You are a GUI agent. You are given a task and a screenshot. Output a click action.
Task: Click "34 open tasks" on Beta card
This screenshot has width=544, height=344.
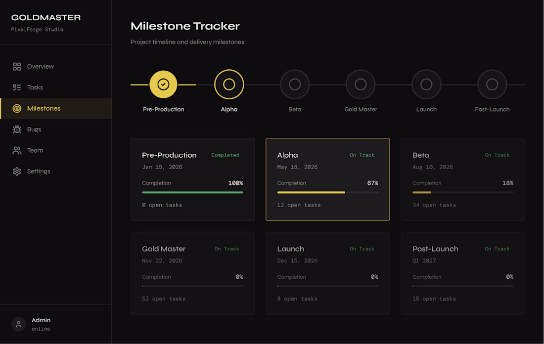coord(434,205)
